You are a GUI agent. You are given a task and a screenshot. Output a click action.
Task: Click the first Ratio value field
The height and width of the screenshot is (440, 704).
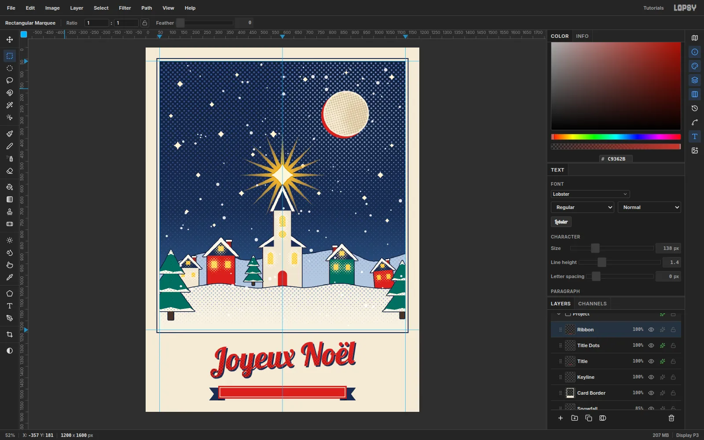click(97, 23)
